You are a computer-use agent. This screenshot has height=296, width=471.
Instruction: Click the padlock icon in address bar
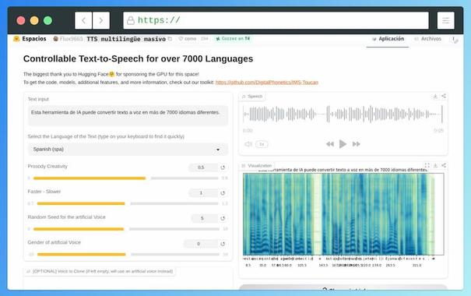(130, 20)
